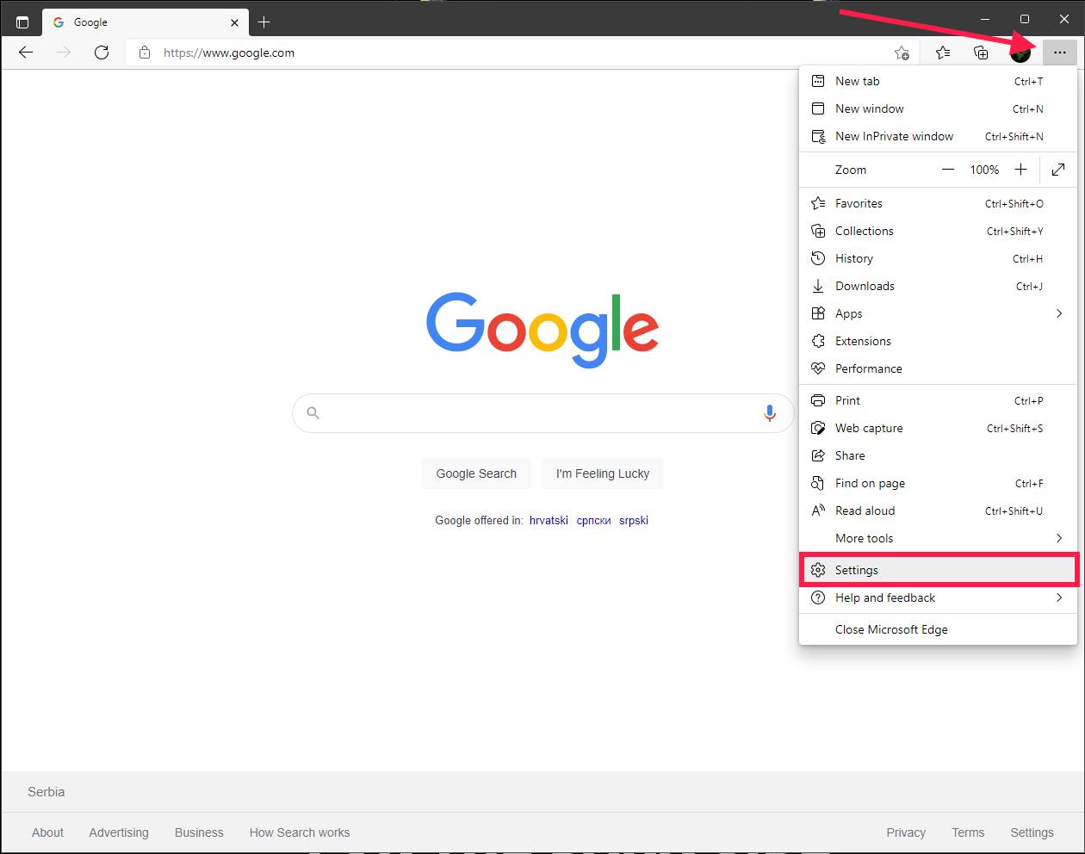Click the profile avatar in the toolbar
The height and width of the screenshot is (854, 1085).
point(1020,52)
